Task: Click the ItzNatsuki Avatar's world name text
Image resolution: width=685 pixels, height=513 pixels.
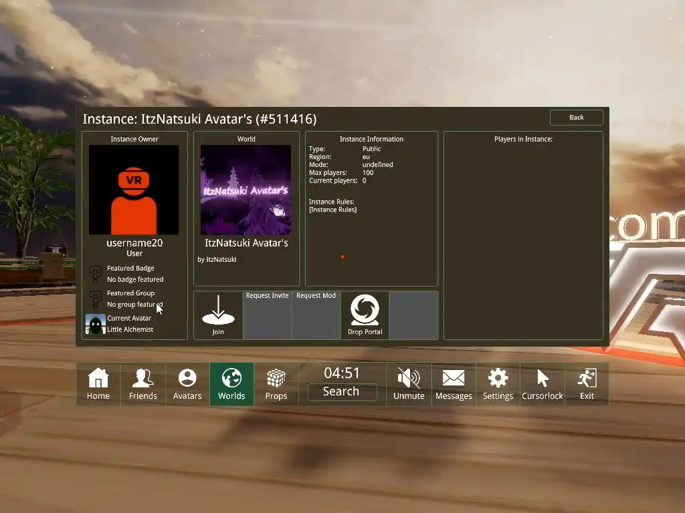Action: pyautogui.click(x=246, y=243)
